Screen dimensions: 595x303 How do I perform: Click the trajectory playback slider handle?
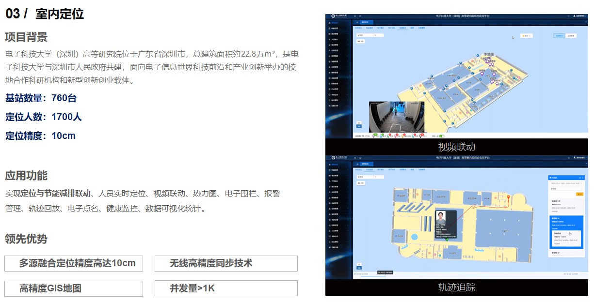tap(386, 276)
